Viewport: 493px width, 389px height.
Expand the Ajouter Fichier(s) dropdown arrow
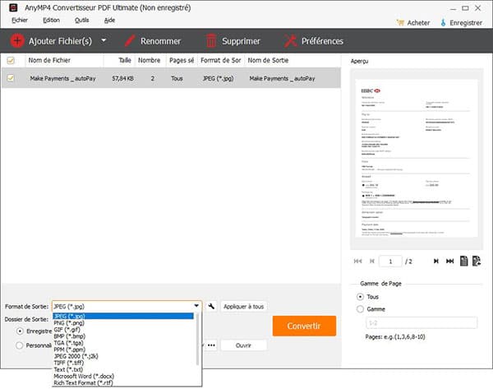click(x=104, y=40)
